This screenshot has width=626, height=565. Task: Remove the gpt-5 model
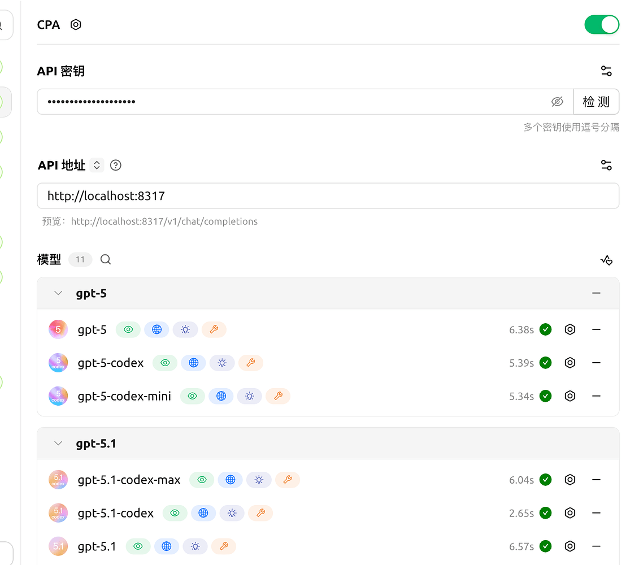click(596, 329)
